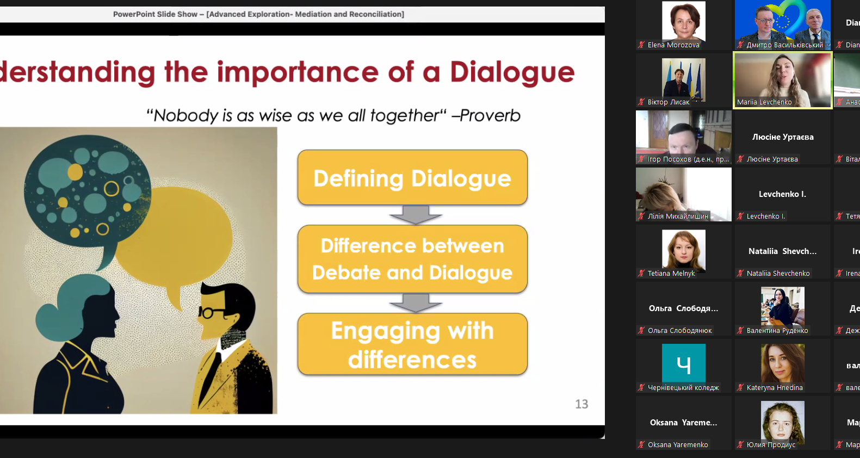Viewport: 860px width, 458px height.
Task: Click the muted mic icon for Ольга Слободянюк
Action: tap(642, 331)
